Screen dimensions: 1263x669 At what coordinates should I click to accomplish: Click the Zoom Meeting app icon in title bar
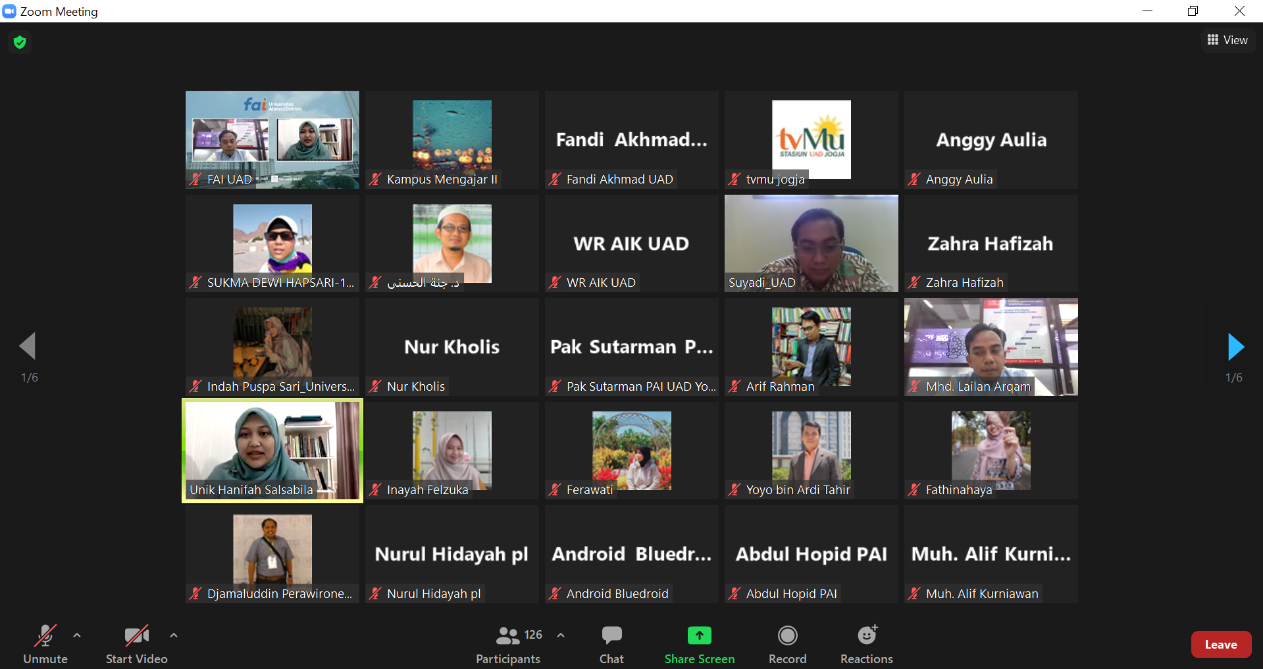pyautogui.click(x=9, y=11)
